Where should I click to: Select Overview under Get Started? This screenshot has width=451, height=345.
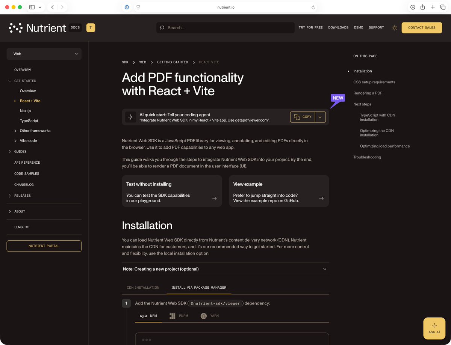click(28, 91)
